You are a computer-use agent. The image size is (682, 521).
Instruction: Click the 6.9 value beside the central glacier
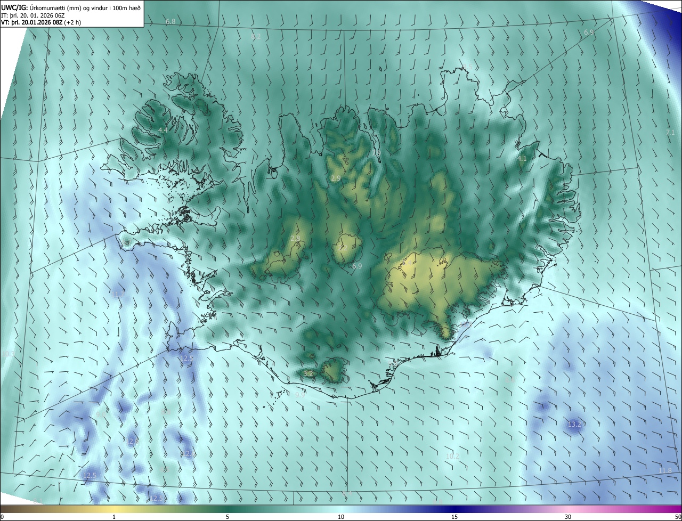coord(357,266)
